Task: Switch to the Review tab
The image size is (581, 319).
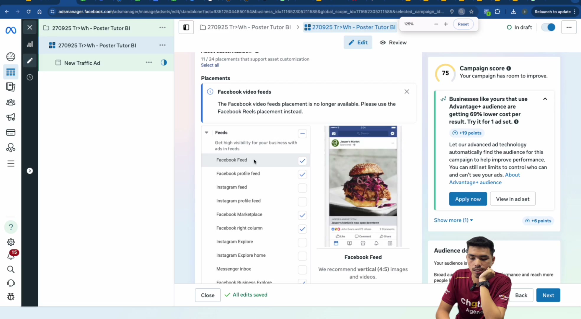Action: tap(393, 43)
